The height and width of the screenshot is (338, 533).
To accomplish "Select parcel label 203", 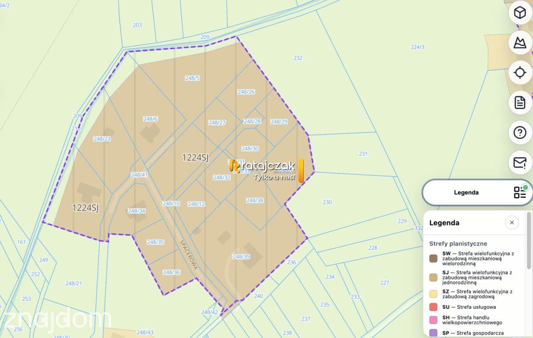I will tap(137, 25).
